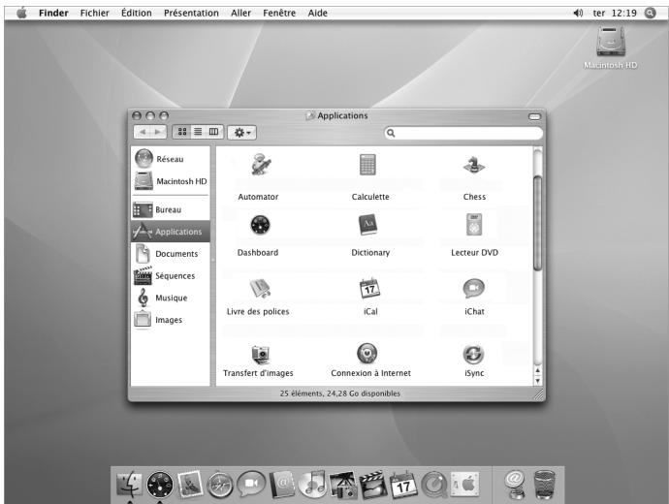Screen dimensions: 669x504
Task: Click the window resize grip corner
Action: point(539,394)
